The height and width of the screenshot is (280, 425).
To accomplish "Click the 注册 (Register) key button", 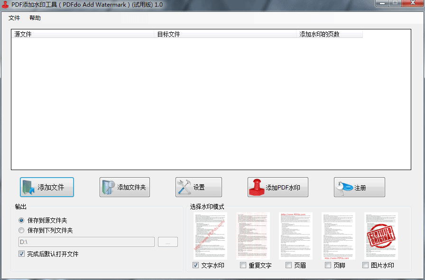I will tap(360, 187).
